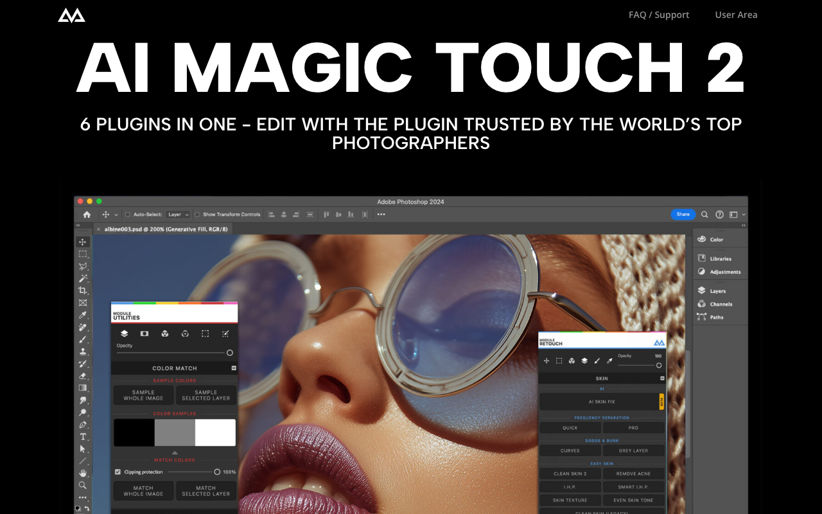Click the Sample Selected Layer button

click(x=205, y=395)
